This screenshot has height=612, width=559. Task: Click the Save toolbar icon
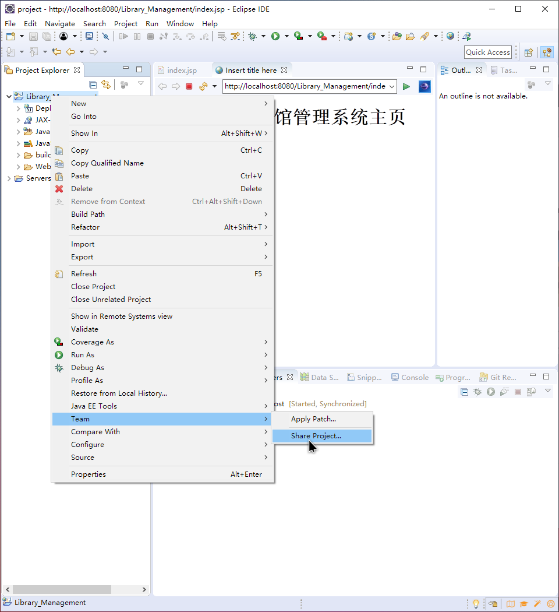34,36
